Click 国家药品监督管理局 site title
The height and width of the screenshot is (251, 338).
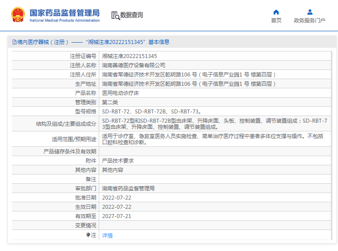(x=65, y=13)
